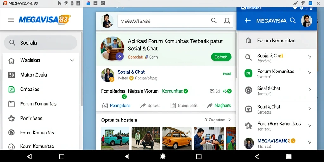Tap the center home circle in navigation bar
This screenshot has width=324, height=162.
(x=163, y=156)
